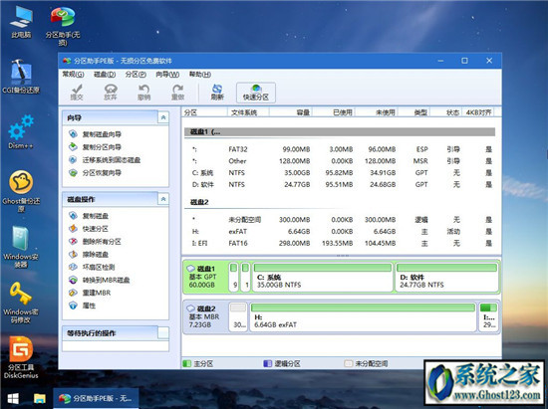Select the FAT32 ESP partition row
Screen dimensions: 548x409
pyautogui.click(x=340, y=149)
